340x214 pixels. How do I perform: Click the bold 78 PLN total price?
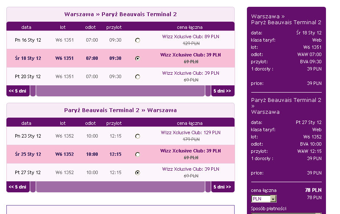click(313, 190)
